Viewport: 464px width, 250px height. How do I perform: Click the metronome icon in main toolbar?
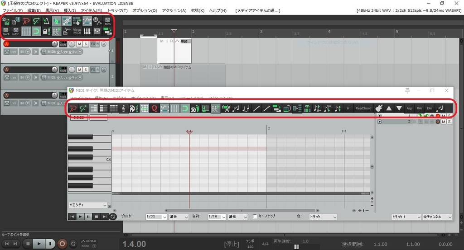[46, 21]
